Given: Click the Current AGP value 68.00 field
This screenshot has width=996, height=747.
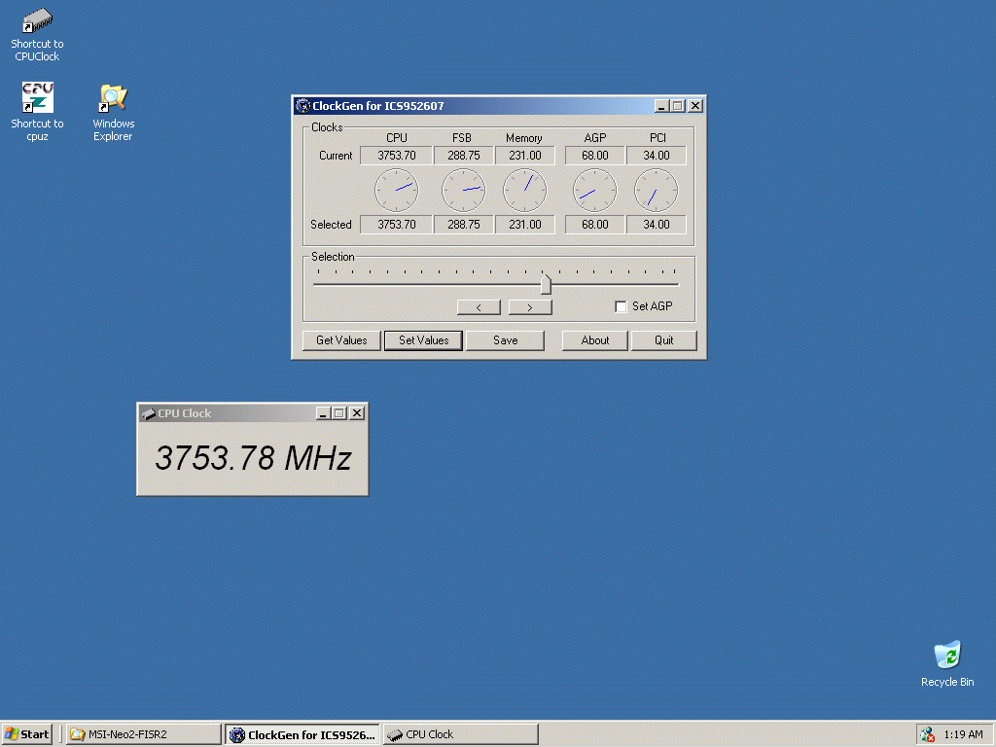Looking at the screenshot, I should [x=594, y=156].
